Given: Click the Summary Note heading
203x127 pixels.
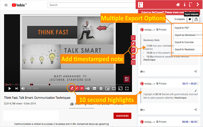Looking at the screenshot, I should point(151,40).
